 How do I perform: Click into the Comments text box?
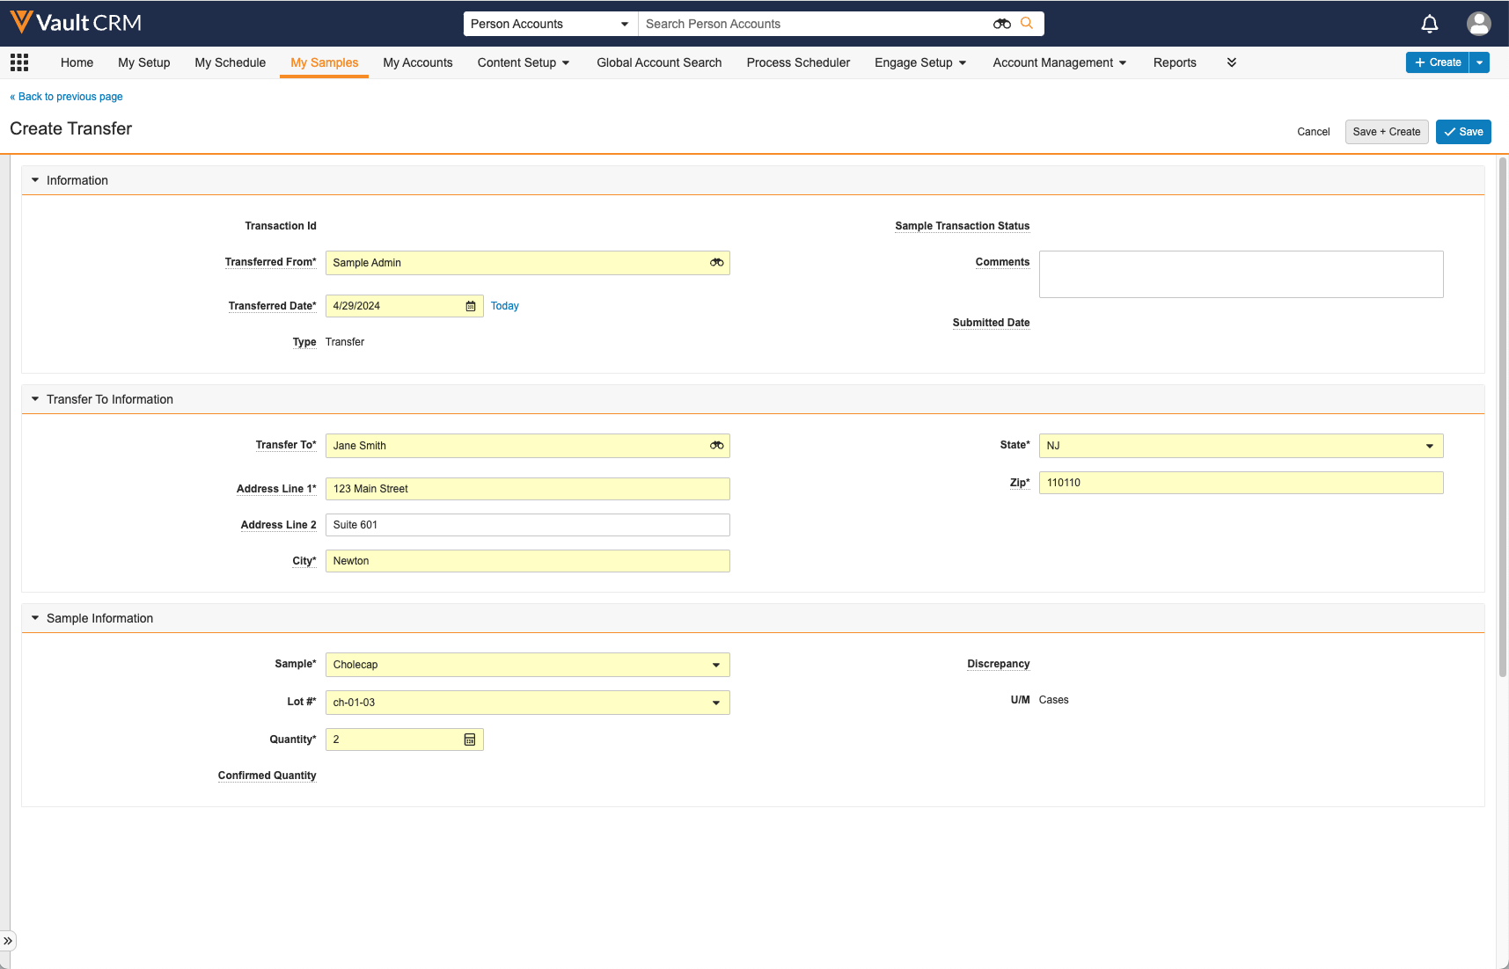1240,274
